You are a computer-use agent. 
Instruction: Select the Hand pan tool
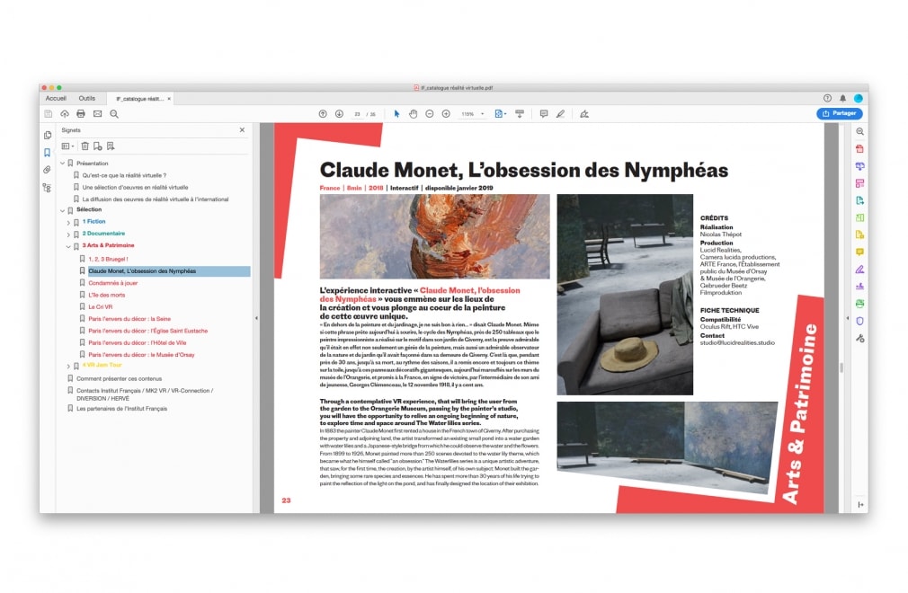pyautogui.click(x=414, y=114)
